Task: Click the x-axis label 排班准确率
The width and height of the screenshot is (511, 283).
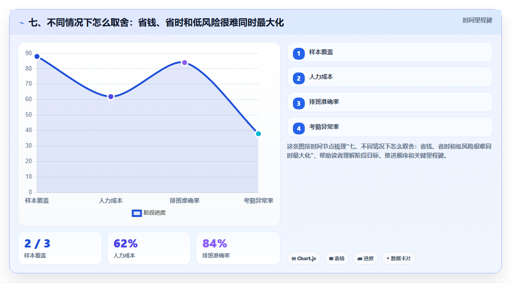Action: point(184,201)
